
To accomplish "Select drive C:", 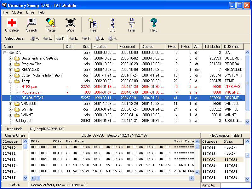I will 48,38.
